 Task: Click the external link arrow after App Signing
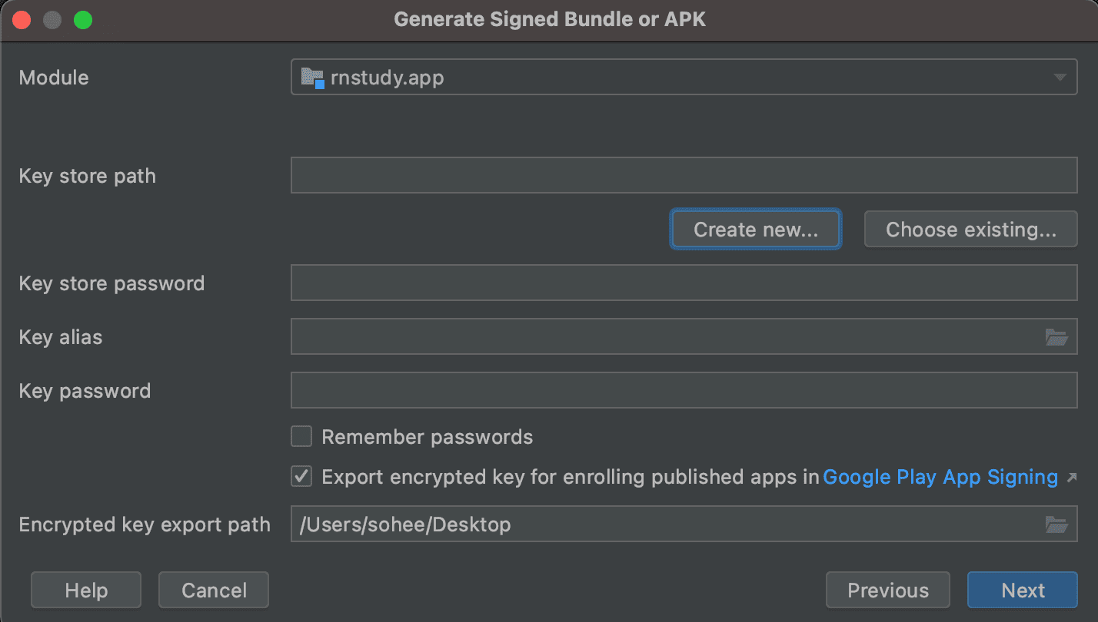pyautogui.click(x=1072, y=478)
